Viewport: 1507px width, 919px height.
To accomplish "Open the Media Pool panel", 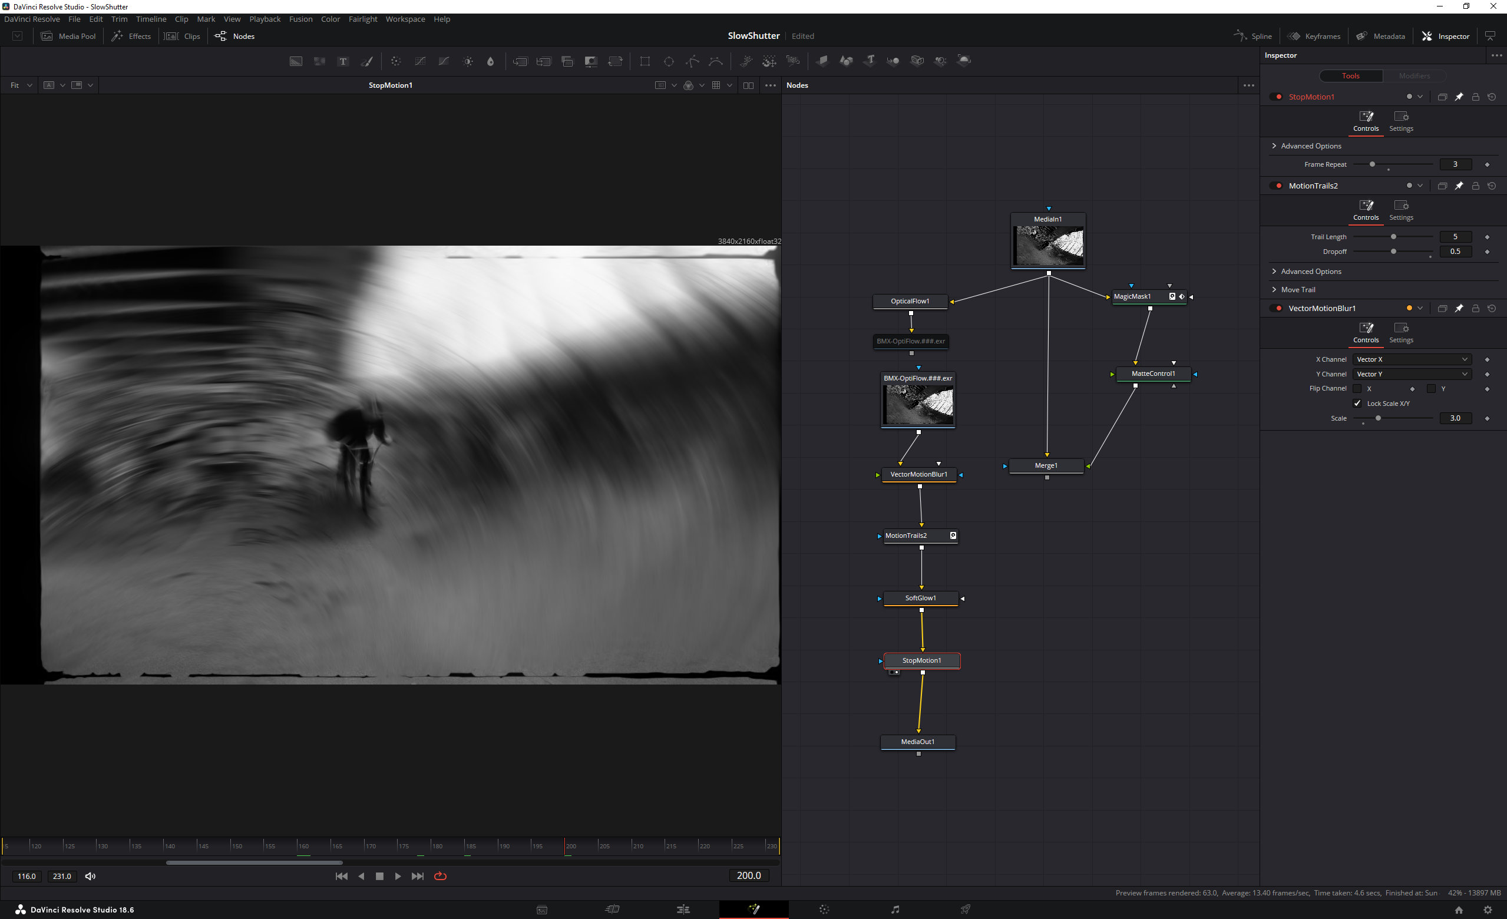I will [x=68, y=36].
